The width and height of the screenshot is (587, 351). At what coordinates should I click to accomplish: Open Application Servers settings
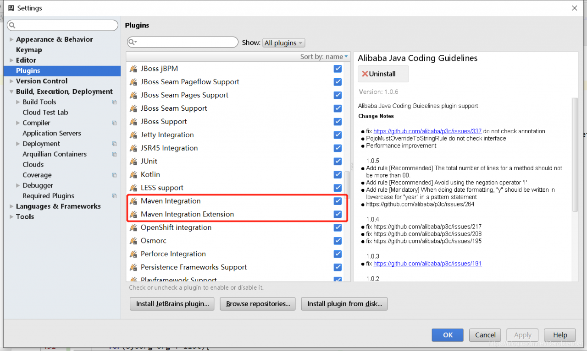pyautogui.click(x=52, y=134)
